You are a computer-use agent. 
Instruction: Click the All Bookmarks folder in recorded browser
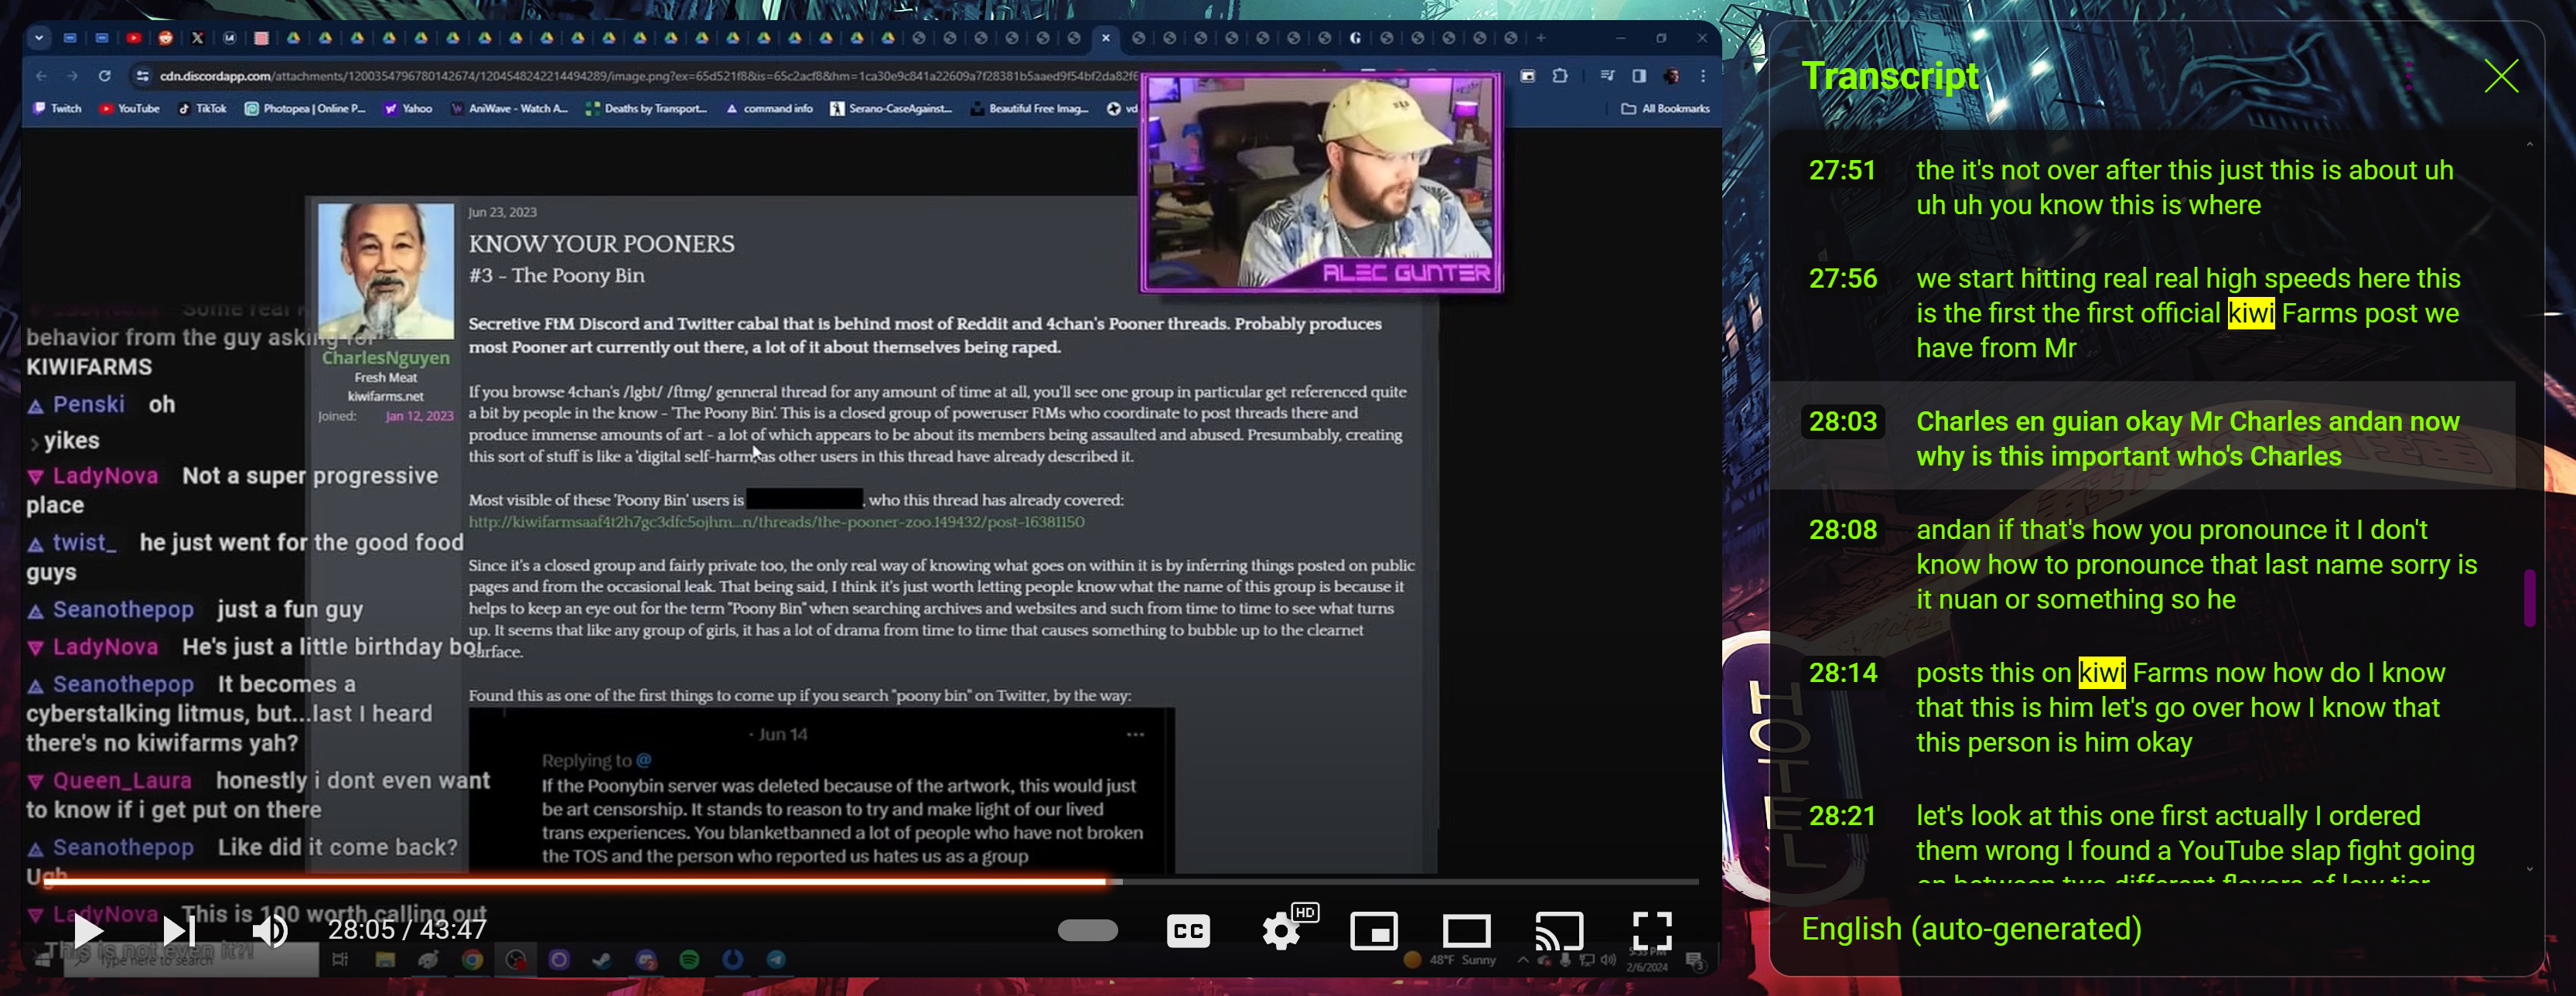pyautogui.click(x=1665, y=108)
